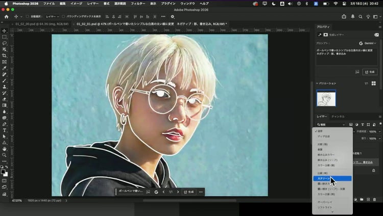383x216 pixels.
Task: Select the Horizontal Type tool
Action: click(x=4, y=130)
